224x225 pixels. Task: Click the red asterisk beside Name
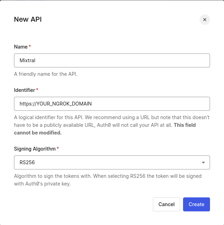click(30, 46)
